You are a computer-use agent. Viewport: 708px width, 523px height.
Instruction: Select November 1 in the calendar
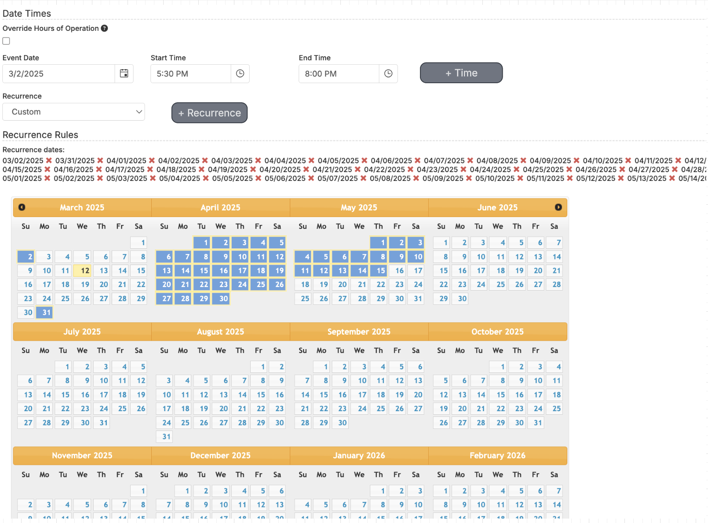click(x=139, y=491)
